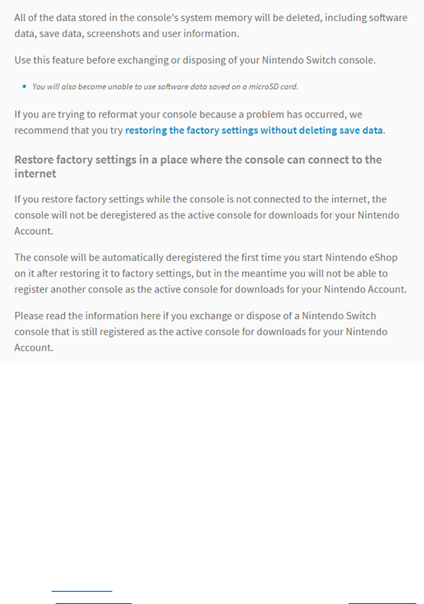The width and height of the screenshot is (424, 604).
Task: Click 'screenshots and user information' text
Action: tap(162, 33)
